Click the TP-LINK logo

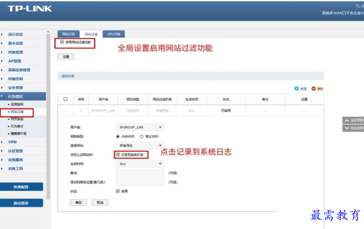30,9
